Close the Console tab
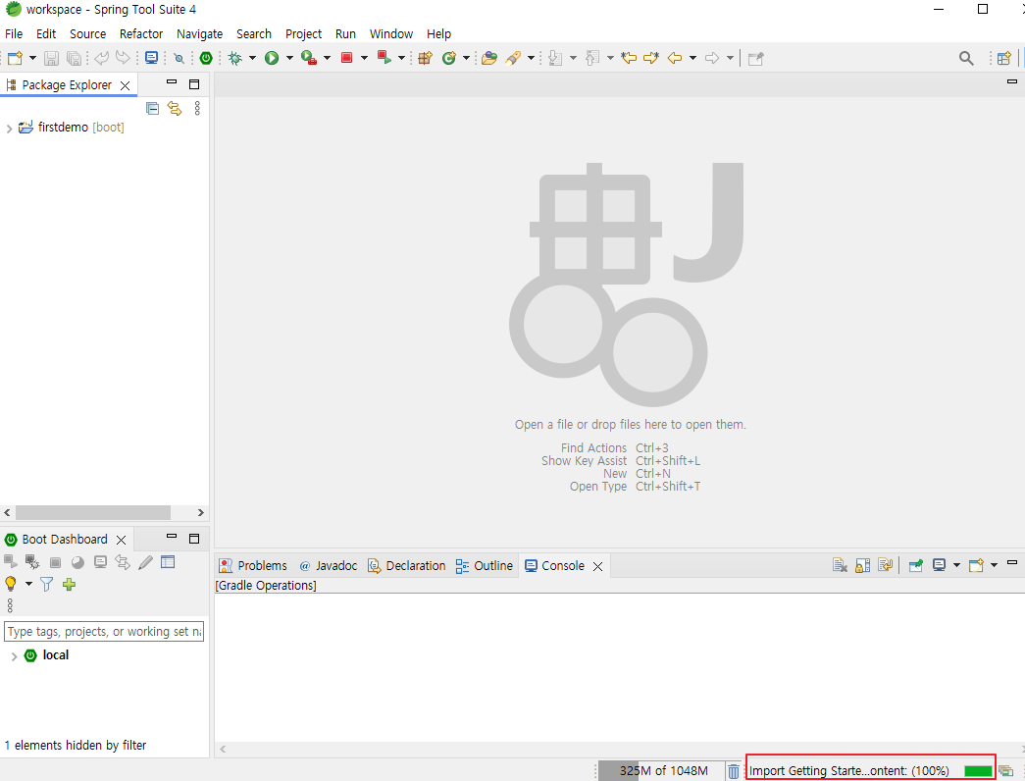Viewport: 1025px width, 781px height. tap(597, 566)
